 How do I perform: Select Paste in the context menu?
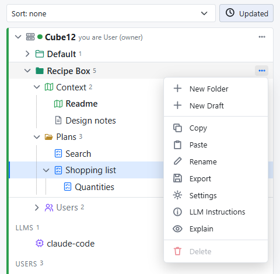coord(216,145)
